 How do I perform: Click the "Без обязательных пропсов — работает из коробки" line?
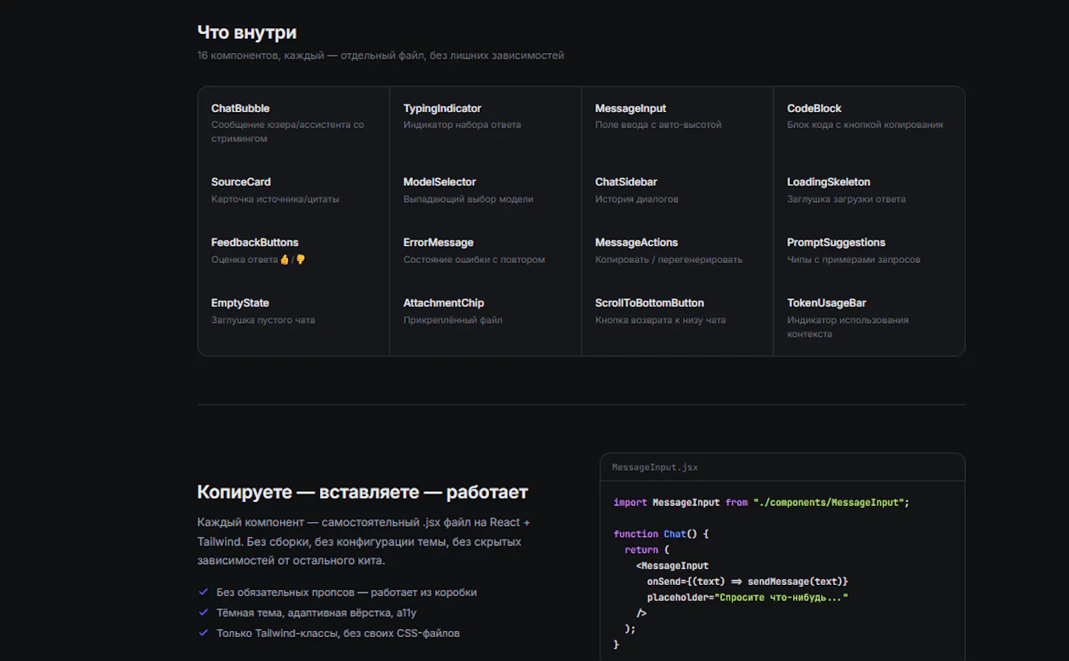(x=346, y=592)
